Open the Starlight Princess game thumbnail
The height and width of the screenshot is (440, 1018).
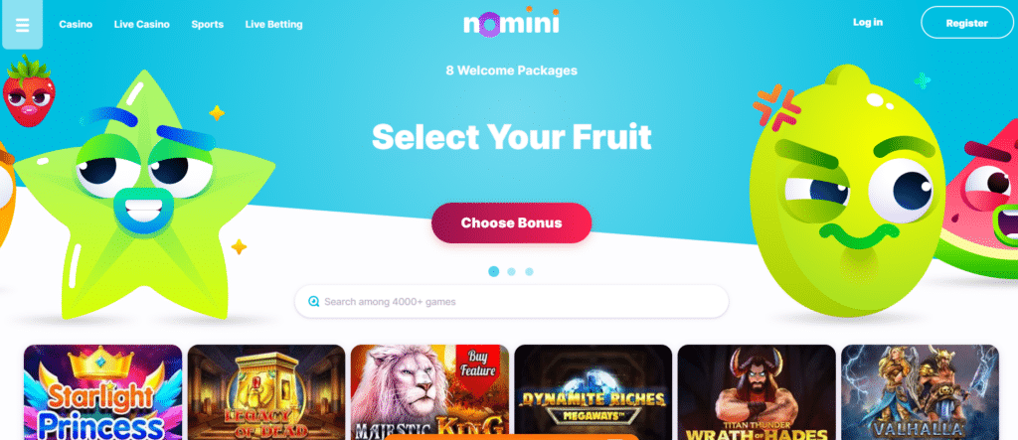pos(102,392)
